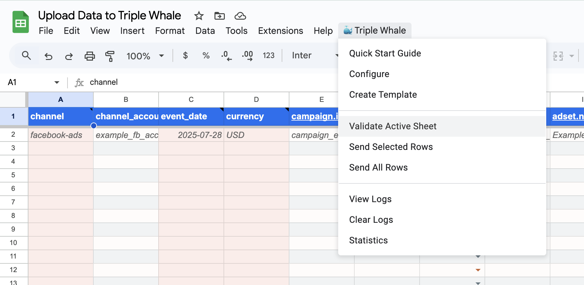Open the search menus magnifier tool
This screenshot has width=584, height=285.
(26, 56)
